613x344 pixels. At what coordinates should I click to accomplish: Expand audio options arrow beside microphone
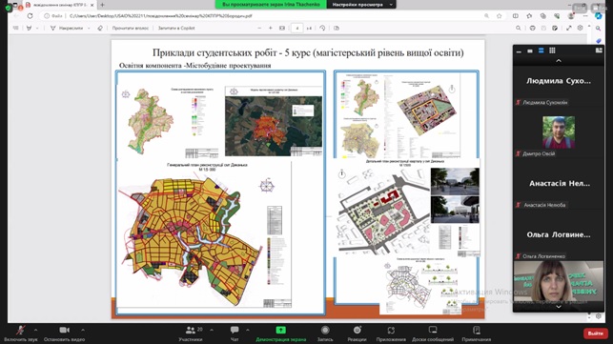35,330
